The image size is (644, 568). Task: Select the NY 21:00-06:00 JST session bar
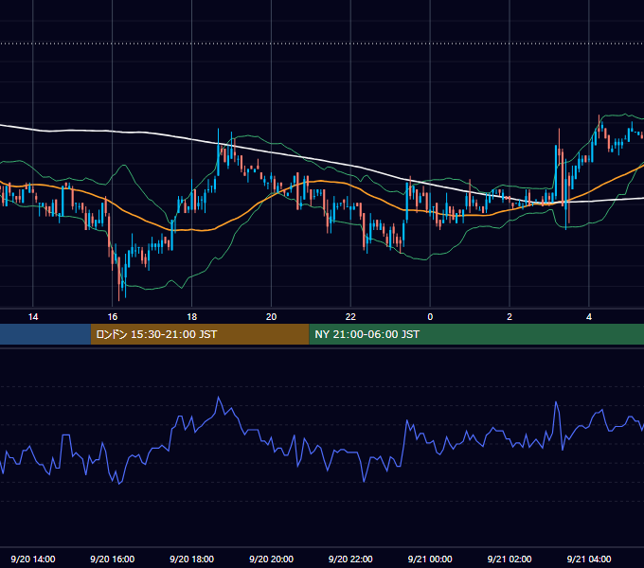point(476,334)
